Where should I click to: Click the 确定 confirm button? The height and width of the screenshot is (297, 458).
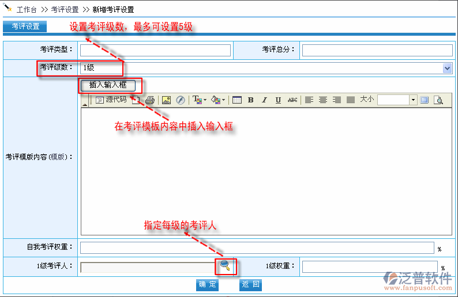point(208,285)
